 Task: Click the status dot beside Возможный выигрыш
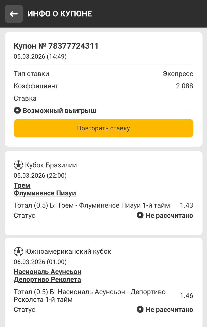17,111
